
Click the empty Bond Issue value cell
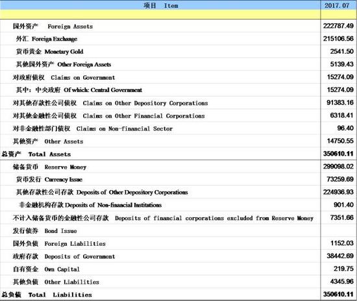(338, 231)
